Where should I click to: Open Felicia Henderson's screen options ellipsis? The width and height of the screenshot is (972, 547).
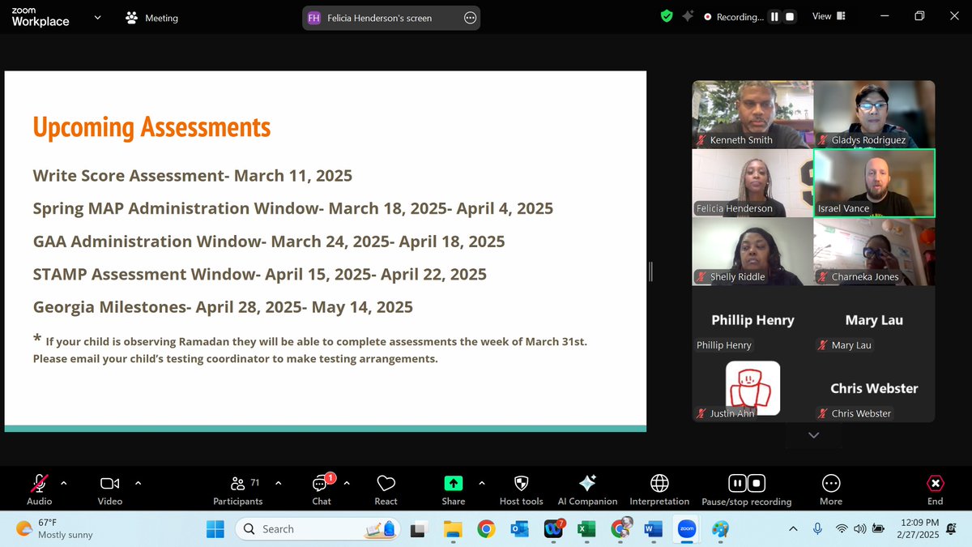470,18
